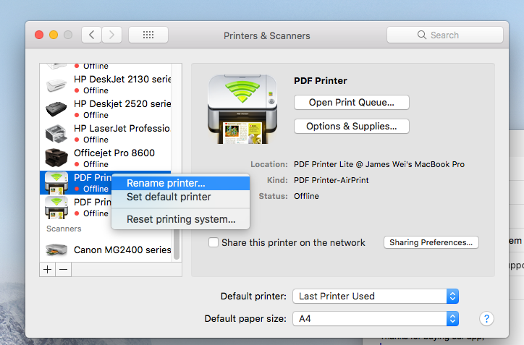Viewport: 524px width, 345px height.
Task: Choose Rename printer… from context menu
Action: tap(180, 183)
